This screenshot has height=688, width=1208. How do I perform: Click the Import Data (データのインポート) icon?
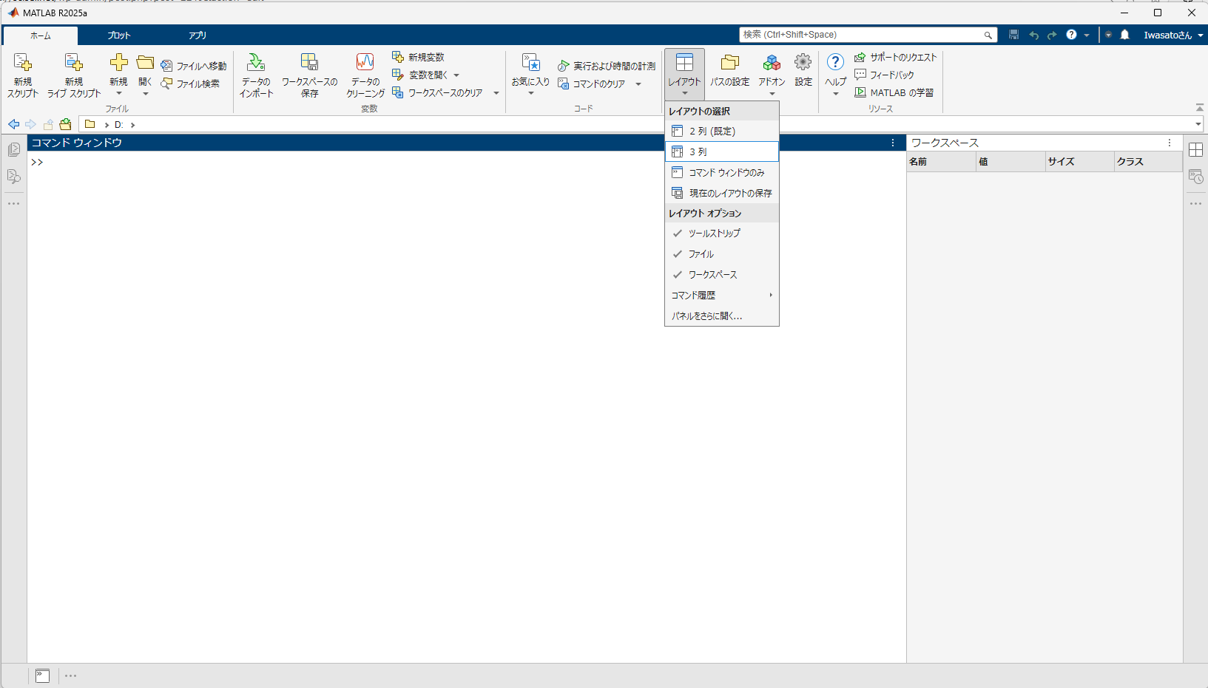[x=256, y=64]
